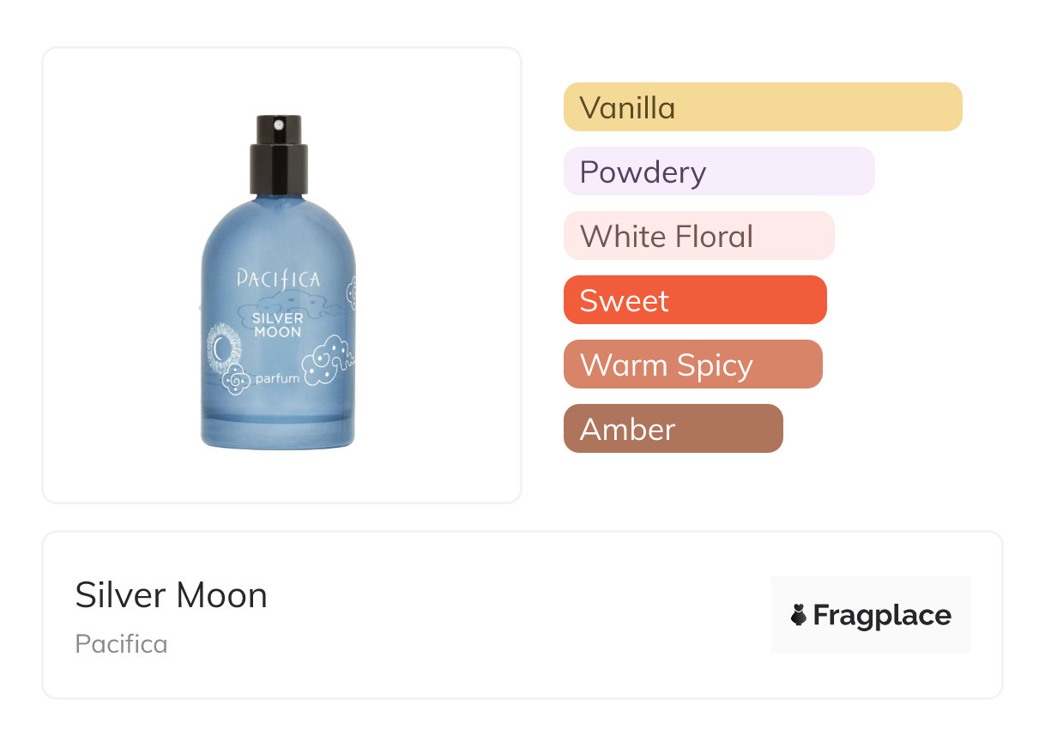Click the Fragplace wordmark text

pos(882,616)
